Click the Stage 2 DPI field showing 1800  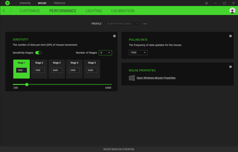(39, 70)
